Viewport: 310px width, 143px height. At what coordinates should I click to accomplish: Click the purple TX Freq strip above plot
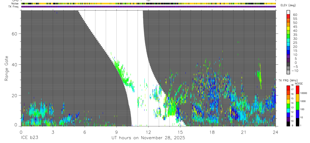click(148, 7)
